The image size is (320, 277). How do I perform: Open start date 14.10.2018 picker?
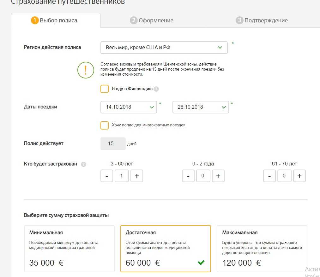(x=129, y=107)
